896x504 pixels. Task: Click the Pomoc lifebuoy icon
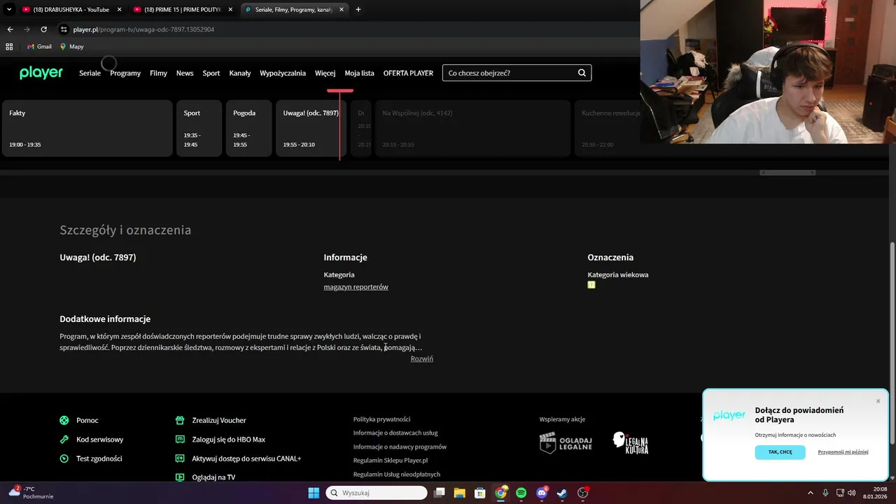(64, 420)
